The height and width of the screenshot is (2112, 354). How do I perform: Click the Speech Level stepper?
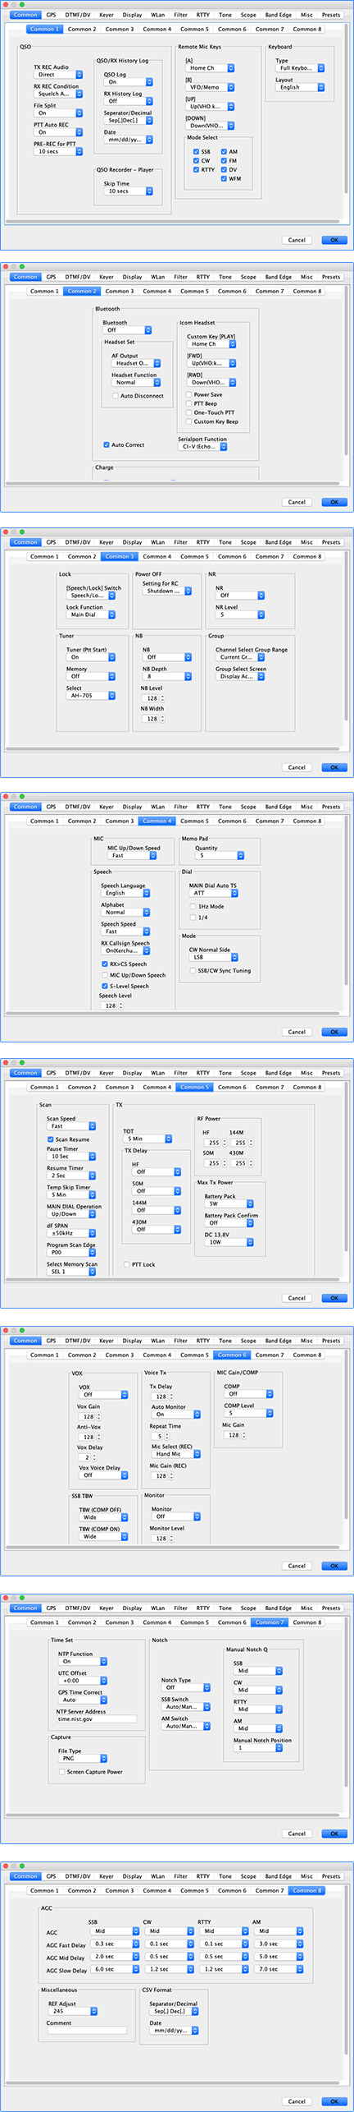click(121, 1005)
